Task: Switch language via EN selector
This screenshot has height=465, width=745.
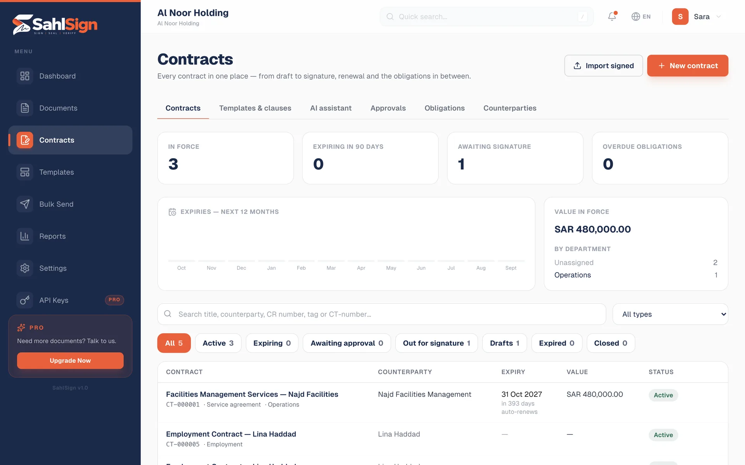Action: click(641, 17)
